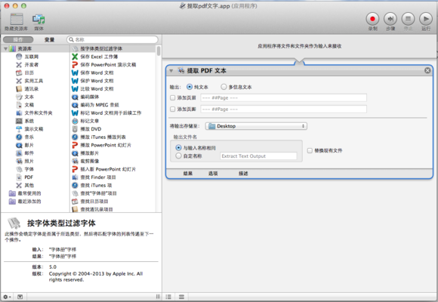This screenshot has height=302, width=438.
Task: Switch to the 操作 (Actions) tab
Action: 18,40
